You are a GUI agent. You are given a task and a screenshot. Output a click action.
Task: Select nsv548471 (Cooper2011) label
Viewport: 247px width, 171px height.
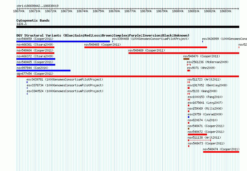point(206,126)
